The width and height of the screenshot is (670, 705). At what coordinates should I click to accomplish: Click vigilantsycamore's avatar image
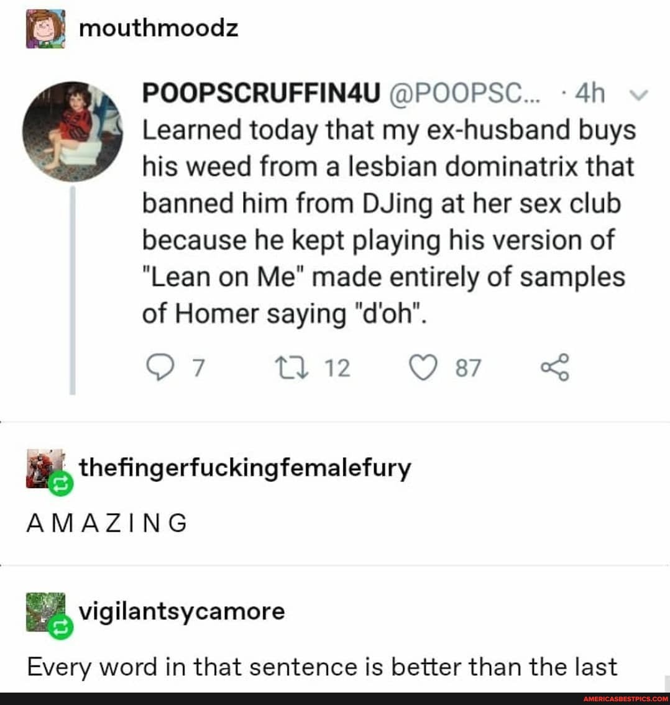coord(43,611)
